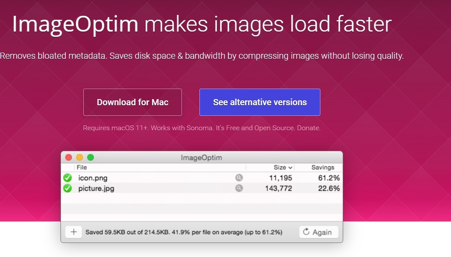Close the ImageOptim window with the red button
451x257 pixels.
click(68, 157)
